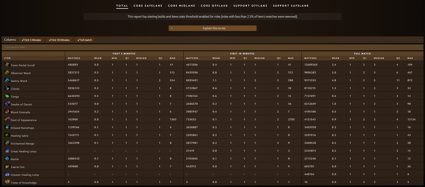Sort by First 10 Minutes Matches header
The height and width of the screenshot is (187, 425).
point(192,58)
